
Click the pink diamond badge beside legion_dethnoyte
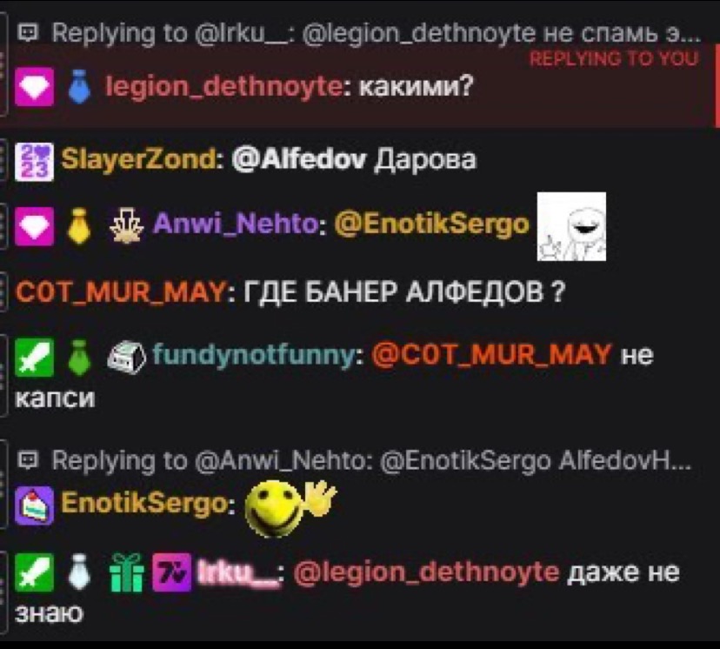(35, 87)
